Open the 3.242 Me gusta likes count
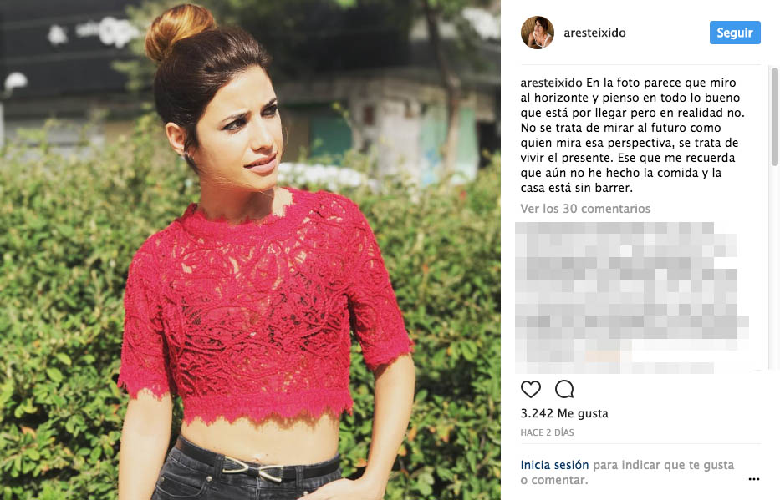This screenshot has width=780, height=500. click(564, 413)
